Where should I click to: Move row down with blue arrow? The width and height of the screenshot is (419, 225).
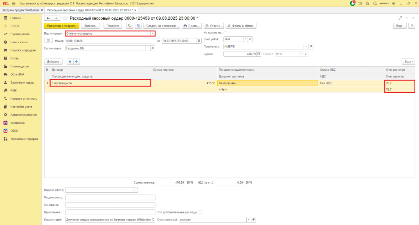click(77, 62)
